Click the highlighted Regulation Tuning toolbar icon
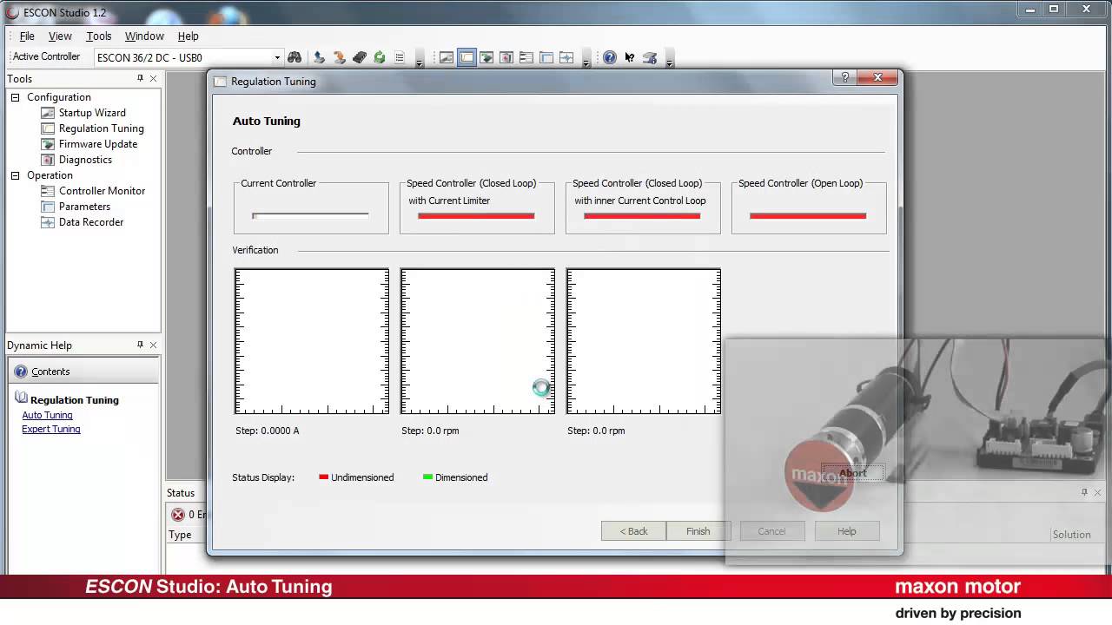 click(467, 57)
